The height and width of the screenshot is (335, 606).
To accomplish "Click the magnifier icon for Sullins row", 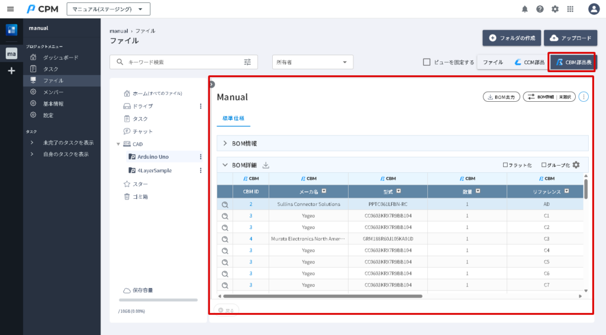I will (x=225, y=204).
